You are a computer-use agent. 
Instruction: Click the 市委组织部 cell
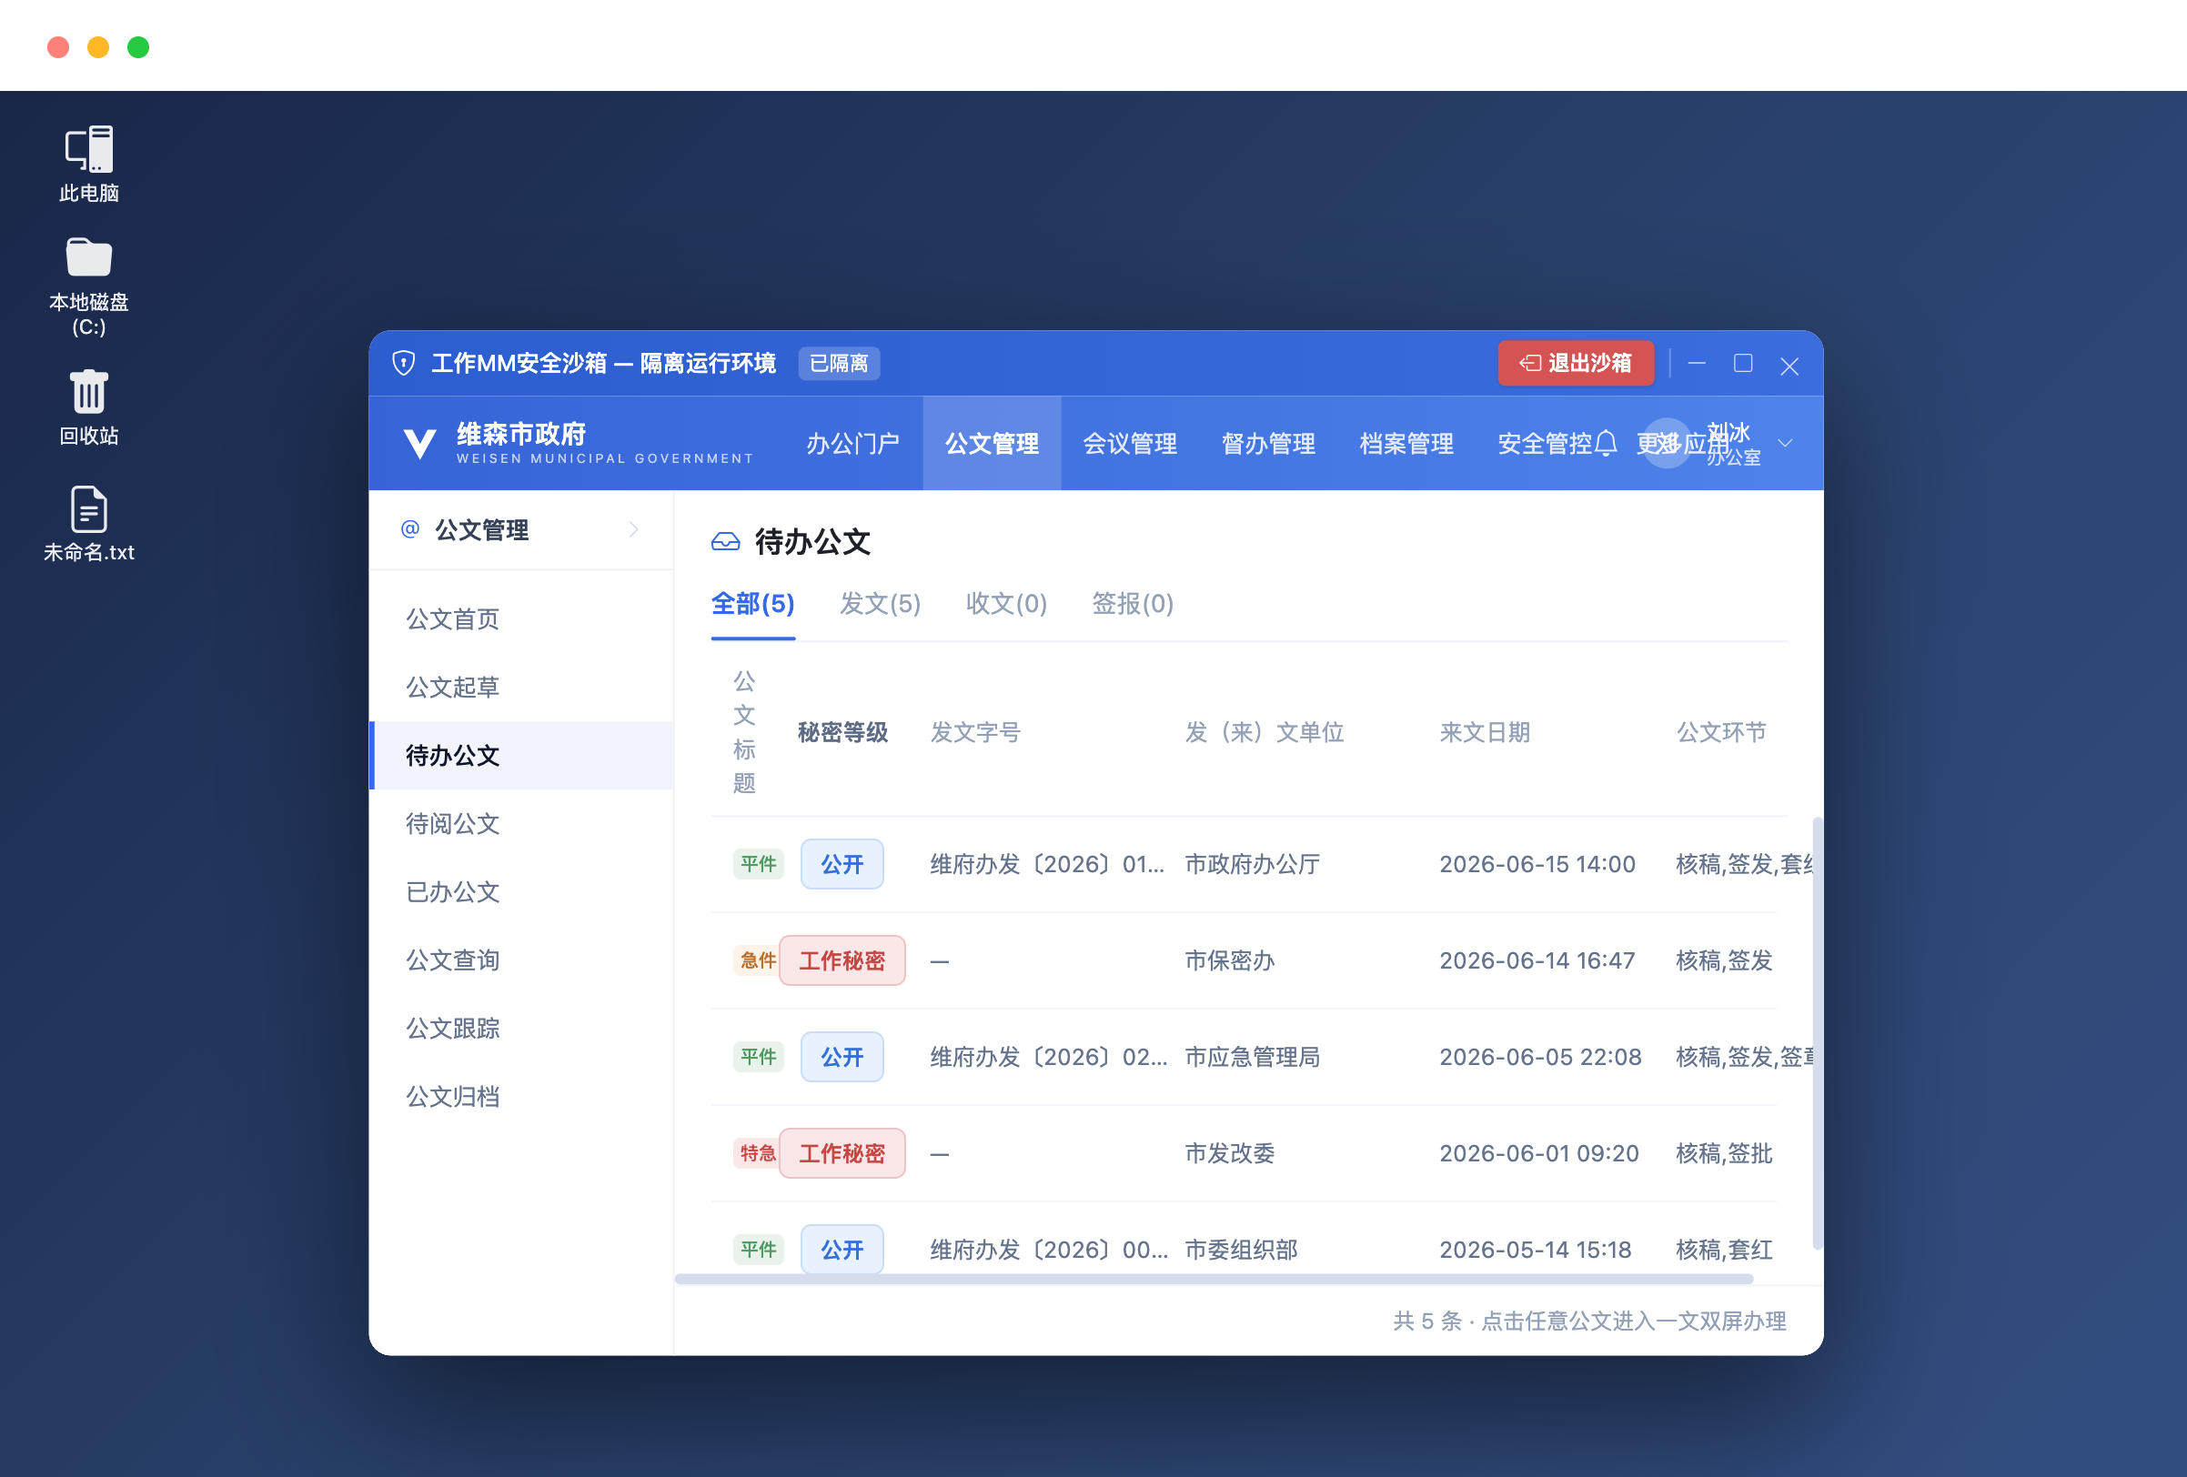1240,1250
